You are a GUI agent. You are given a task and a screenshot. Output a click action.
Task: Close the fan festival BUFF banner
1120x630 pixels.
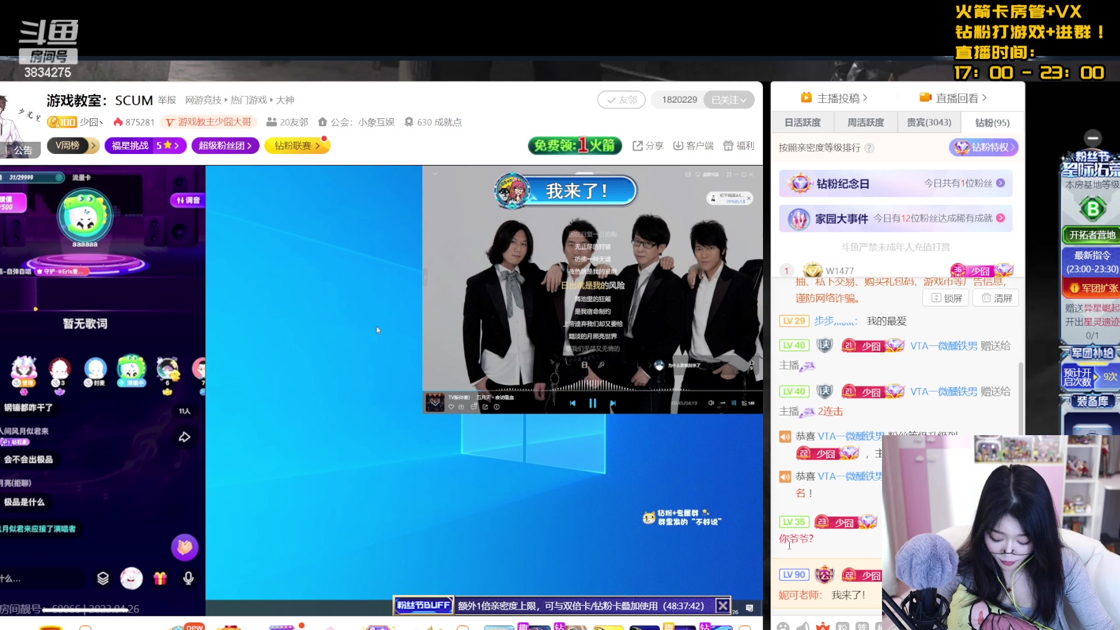(x=723, y=605)
